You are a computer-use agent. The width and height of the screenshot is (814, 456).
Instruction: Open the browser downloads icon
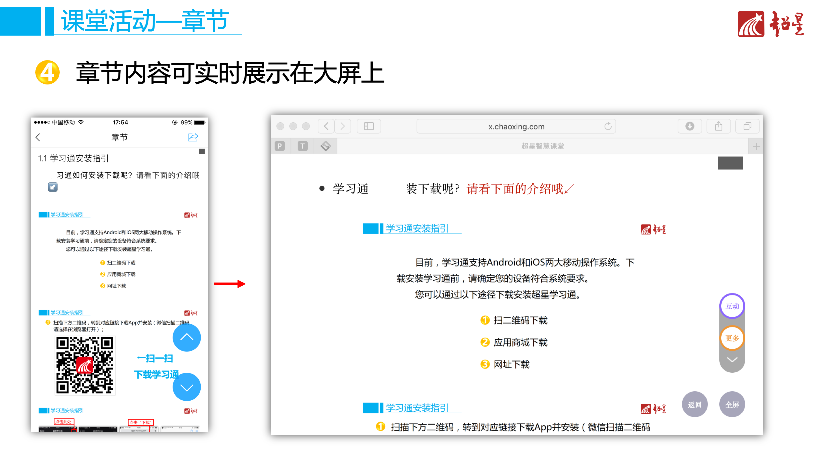(690, 126)
